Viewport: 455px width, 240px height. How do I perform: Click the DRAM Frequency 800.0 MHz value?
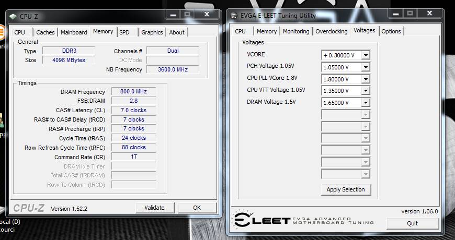[134, 91]
